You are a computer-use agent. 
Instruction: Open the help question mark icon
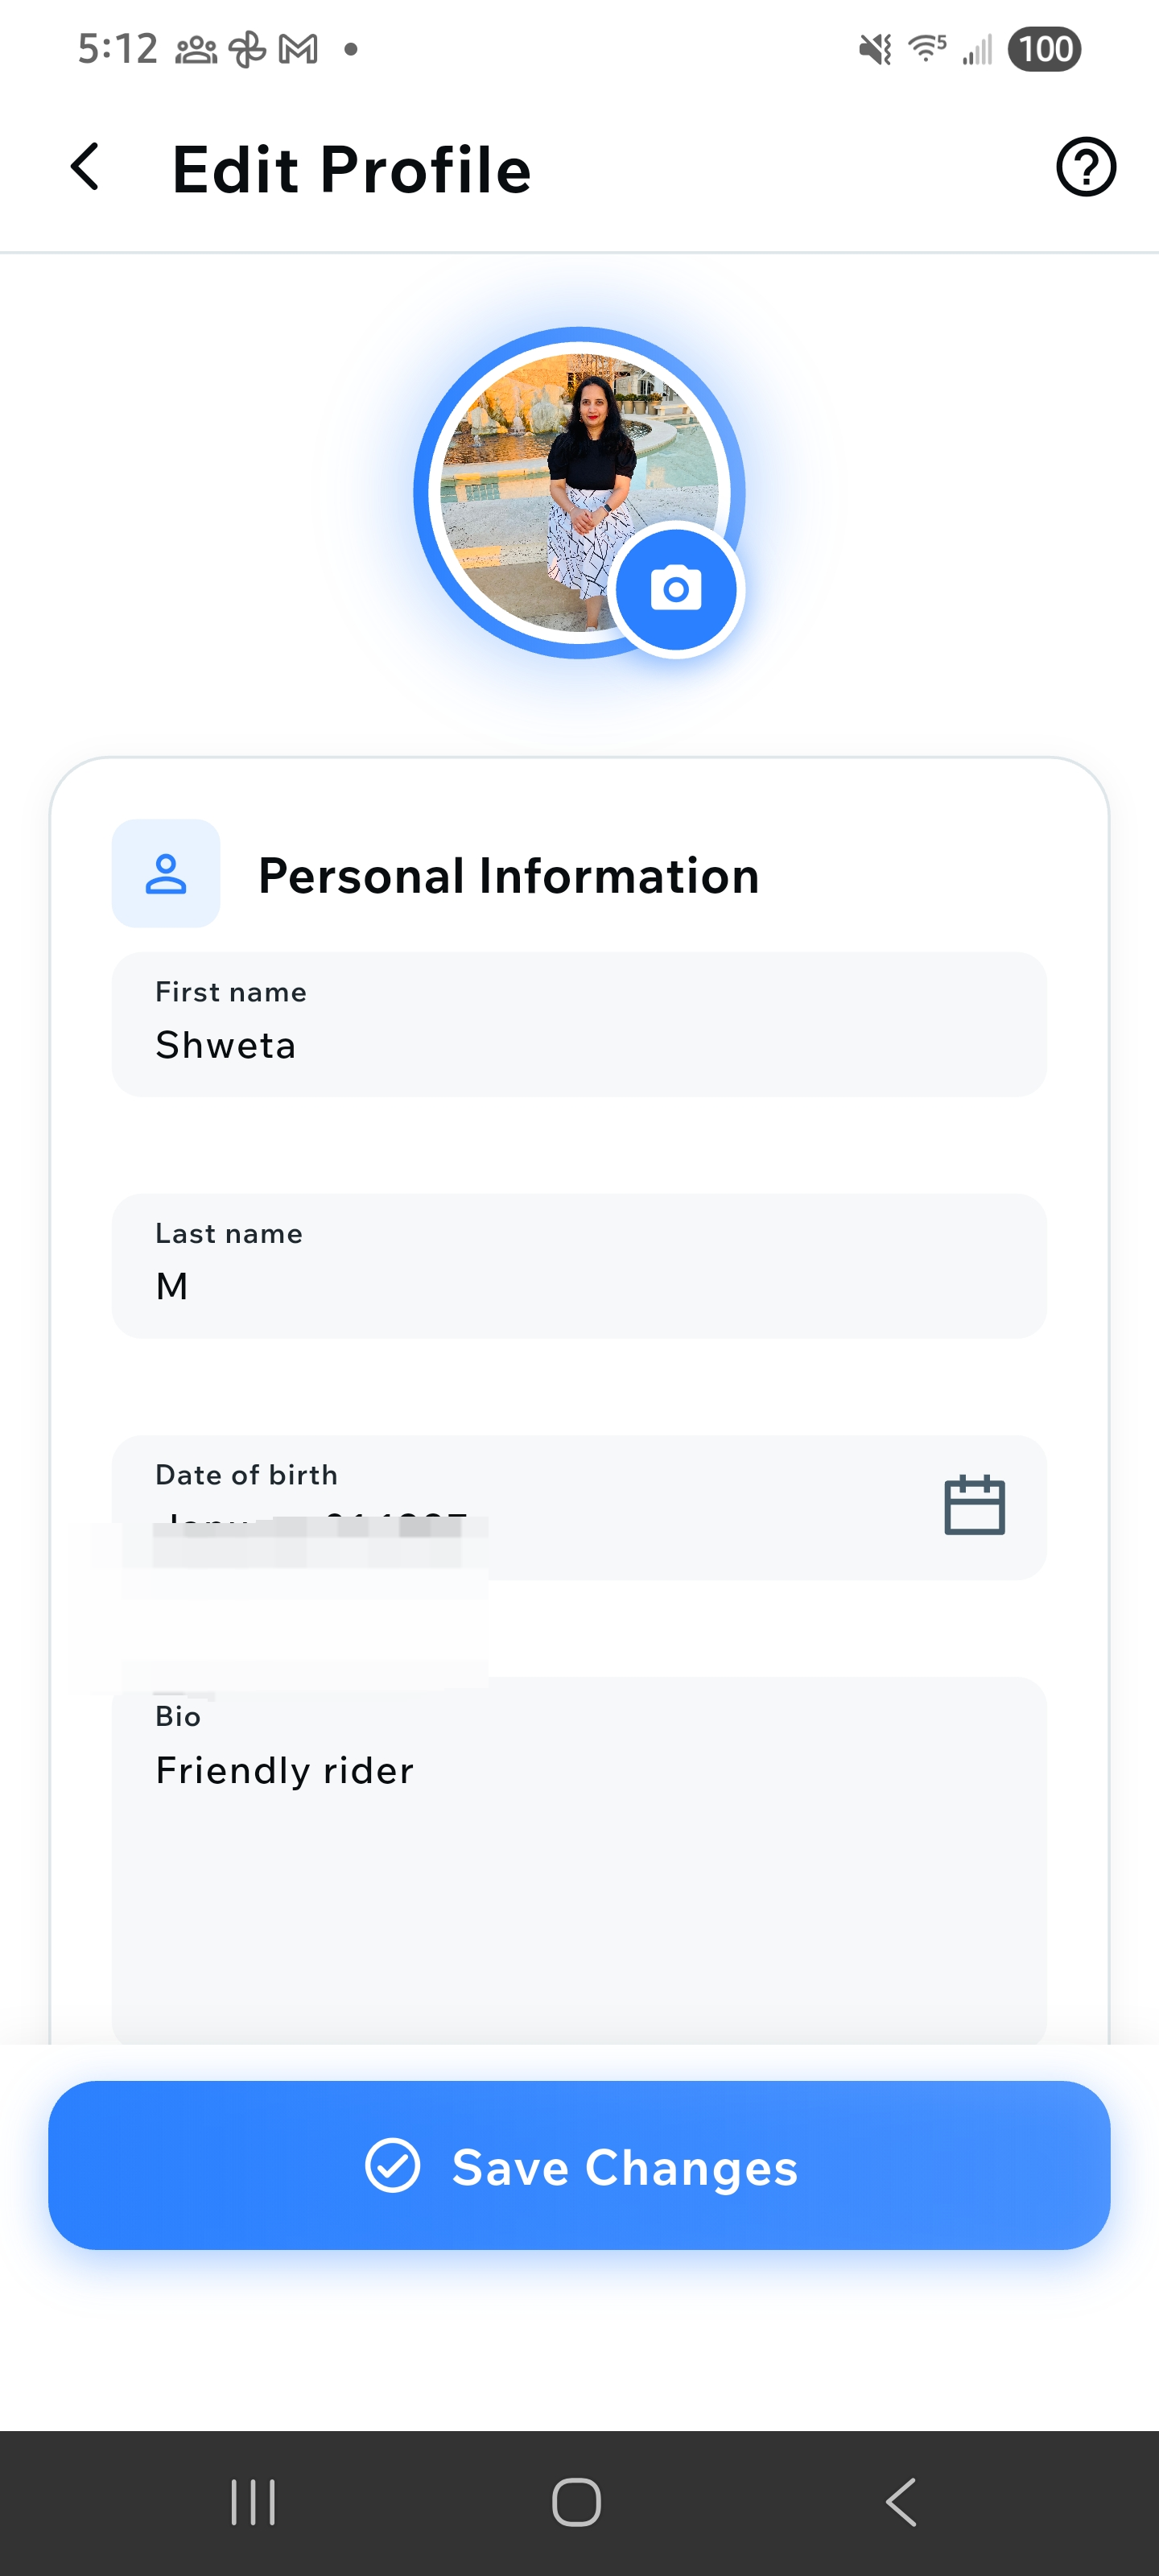point(1085,167)
